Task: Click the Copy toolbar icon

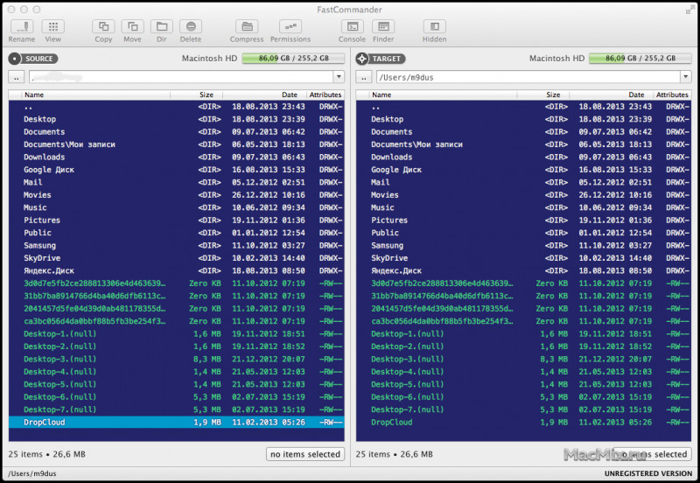Action: click(103, 27)
